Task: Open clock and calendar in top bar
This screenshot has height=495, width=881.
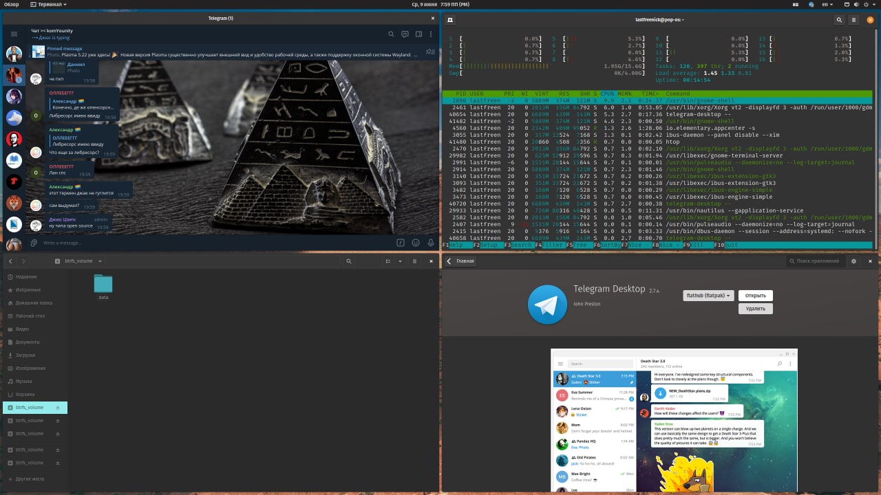Action: click(x=440, y=4)
